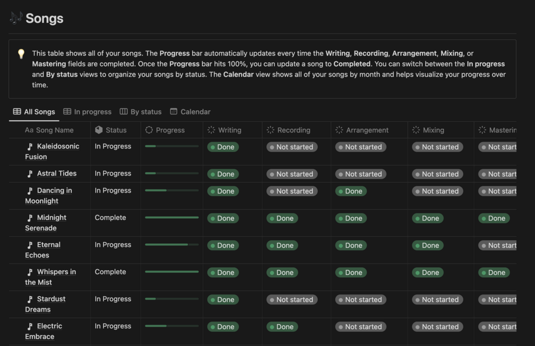
Task: Click the Aa icon in Song Name header
Action: pyautogui.click(x=29, y=130)
